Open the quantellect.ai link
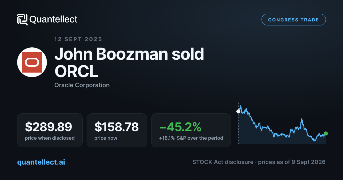Screen dimensions: 343x180 (41, 162)
